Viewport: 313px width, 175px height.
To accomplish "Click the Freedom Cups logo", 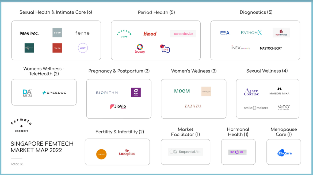I will point(124,34).
